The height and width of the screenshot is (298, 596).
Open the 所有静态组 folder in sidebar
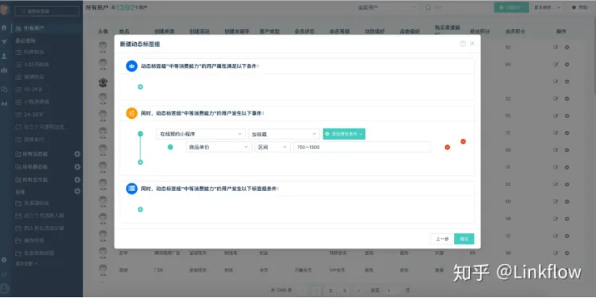click(31, 167)
